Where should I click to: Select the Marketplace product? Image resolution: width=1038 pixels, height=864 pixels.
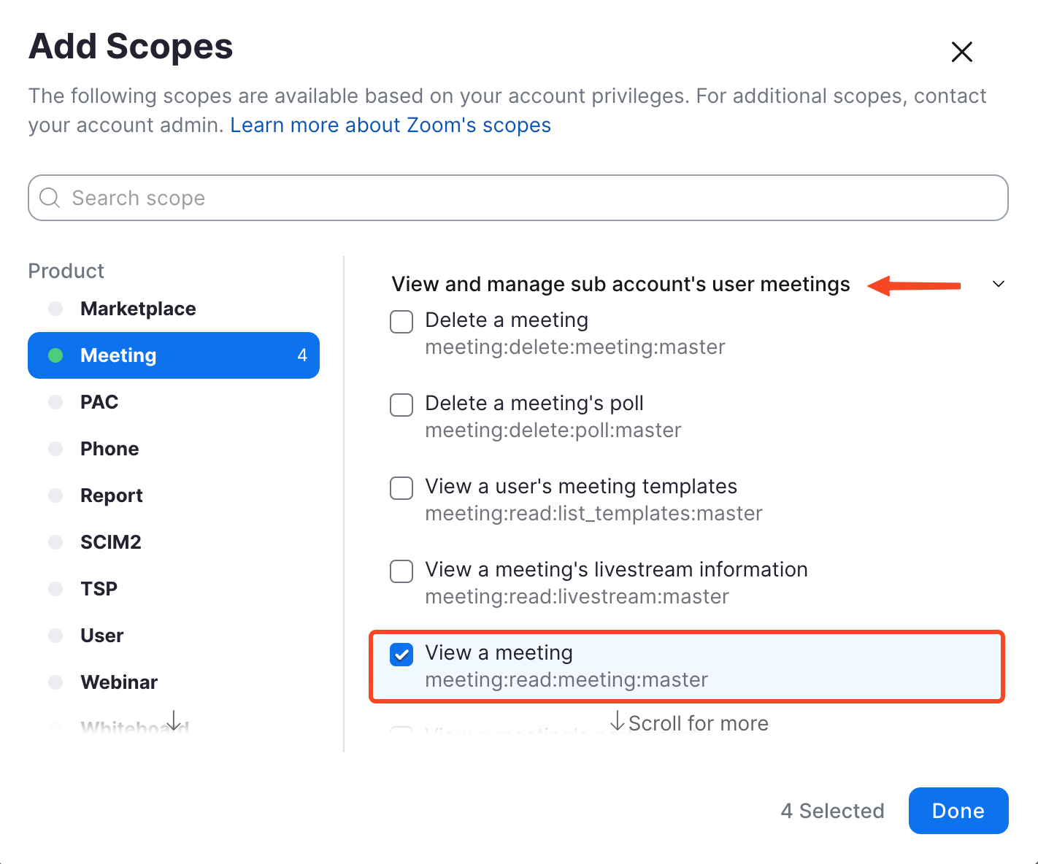pos(174,309)
